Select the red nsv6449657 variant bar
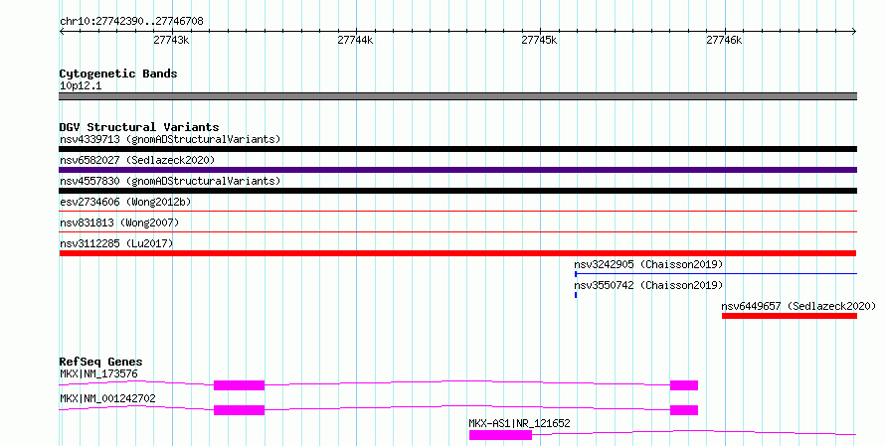The height and width of the screenshot is (446, 885). [790, 316]
